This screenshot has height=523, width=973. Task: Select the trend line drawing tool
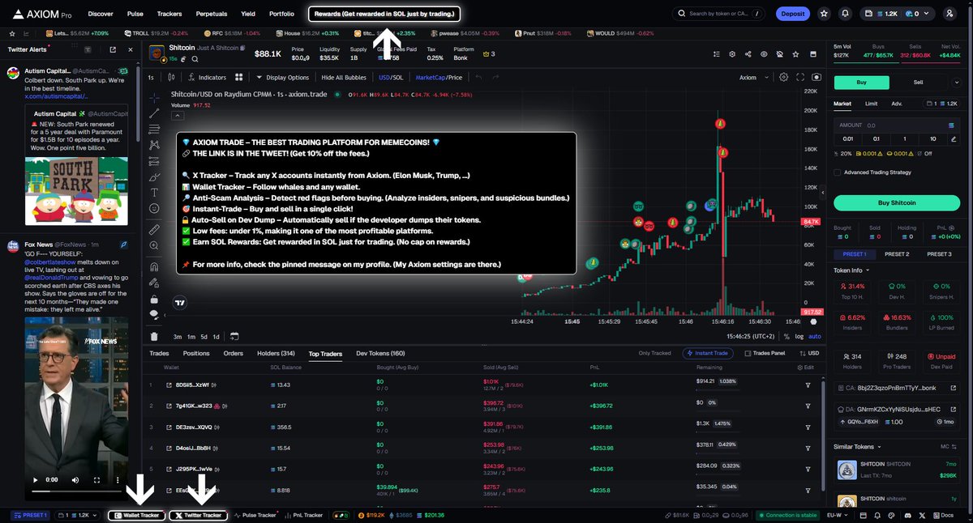(x=154, y=113)
